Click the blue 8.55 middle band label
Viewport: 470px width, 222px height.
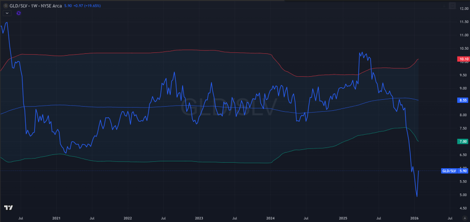pos(463,100)
